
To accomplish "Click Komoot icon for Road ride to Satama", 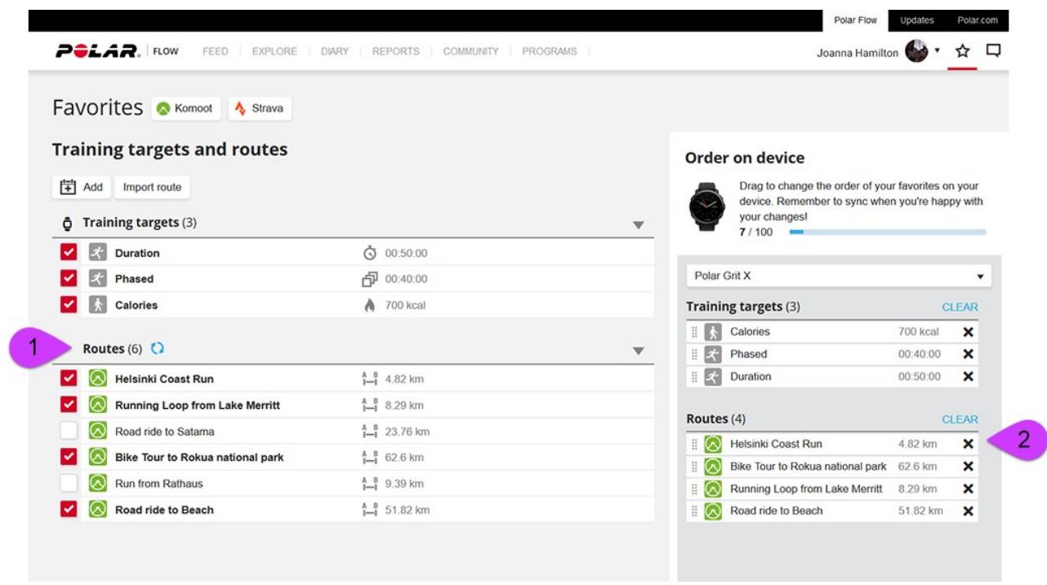I will [x=98, y=431].
